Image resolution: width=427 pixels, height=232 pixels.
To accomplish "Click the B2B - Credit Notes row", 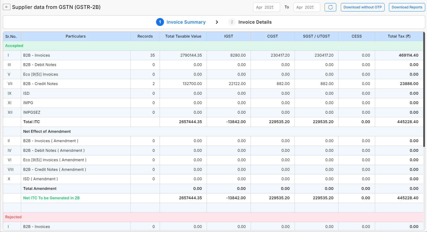I will [x=40, y=84].
